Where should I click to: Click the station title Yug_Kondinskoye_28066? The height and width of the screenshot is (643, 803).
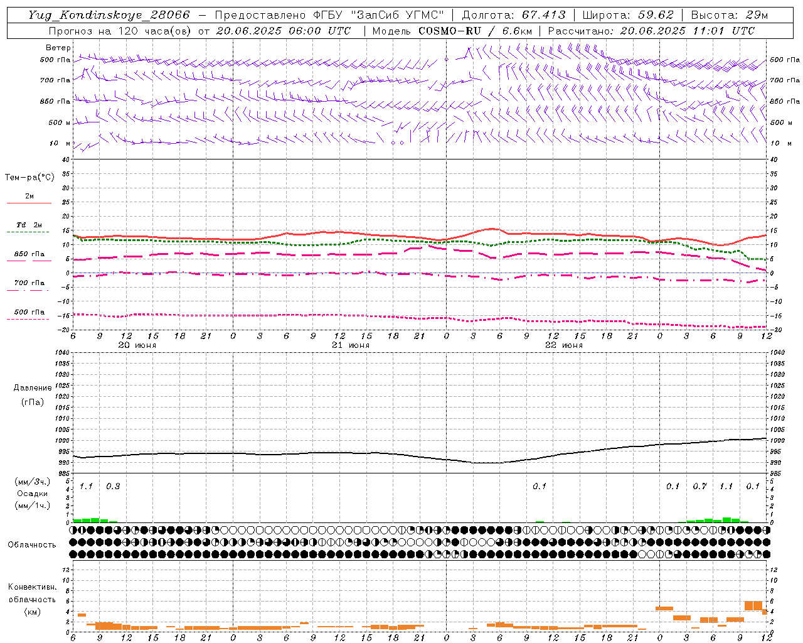tap(109, 14)
